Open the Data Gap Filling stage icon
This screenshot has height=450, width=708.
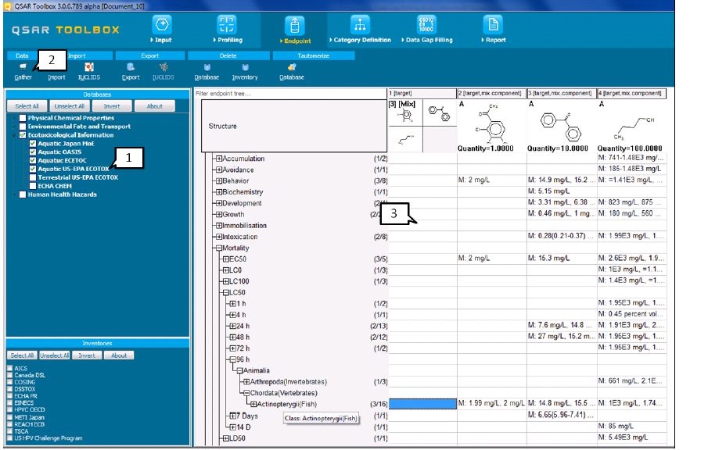426,25
